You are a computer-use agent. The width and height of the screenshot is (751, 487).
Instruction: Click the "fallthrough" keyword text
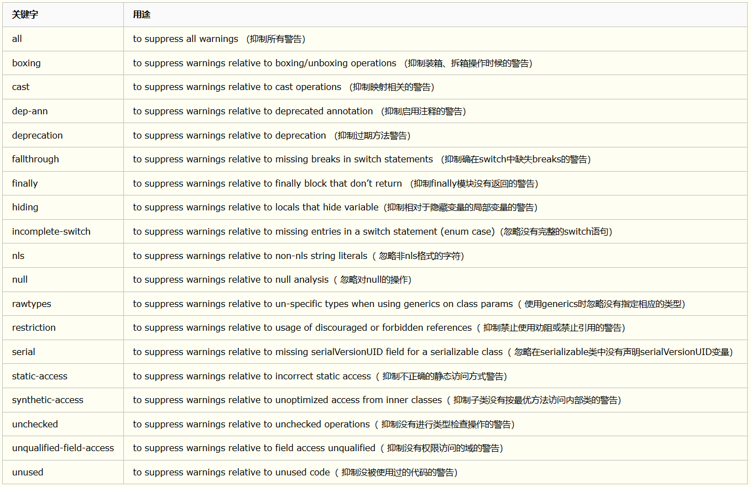point(35,160)
